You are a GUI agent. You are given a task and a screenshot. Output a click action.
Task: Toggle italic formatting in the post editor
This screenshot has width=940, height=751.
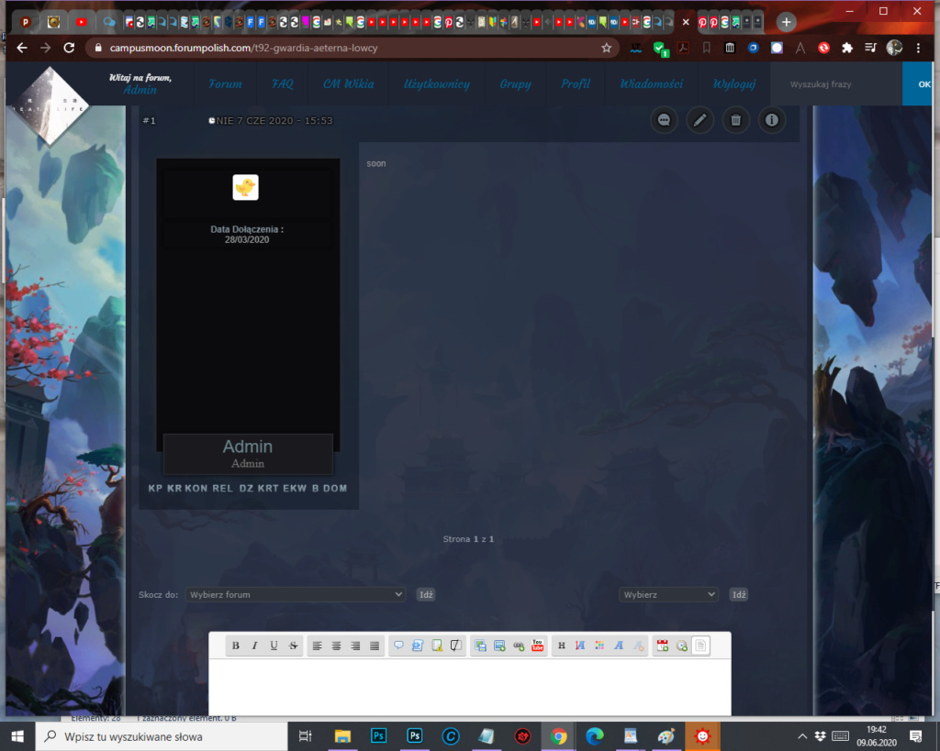[255, 646]
